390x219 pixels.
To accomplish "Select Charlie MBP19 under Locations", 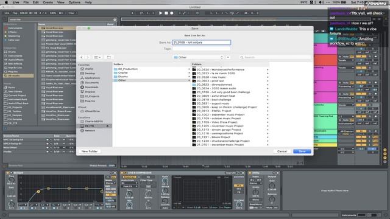I will pyautogui.click(x=93, y=122).
